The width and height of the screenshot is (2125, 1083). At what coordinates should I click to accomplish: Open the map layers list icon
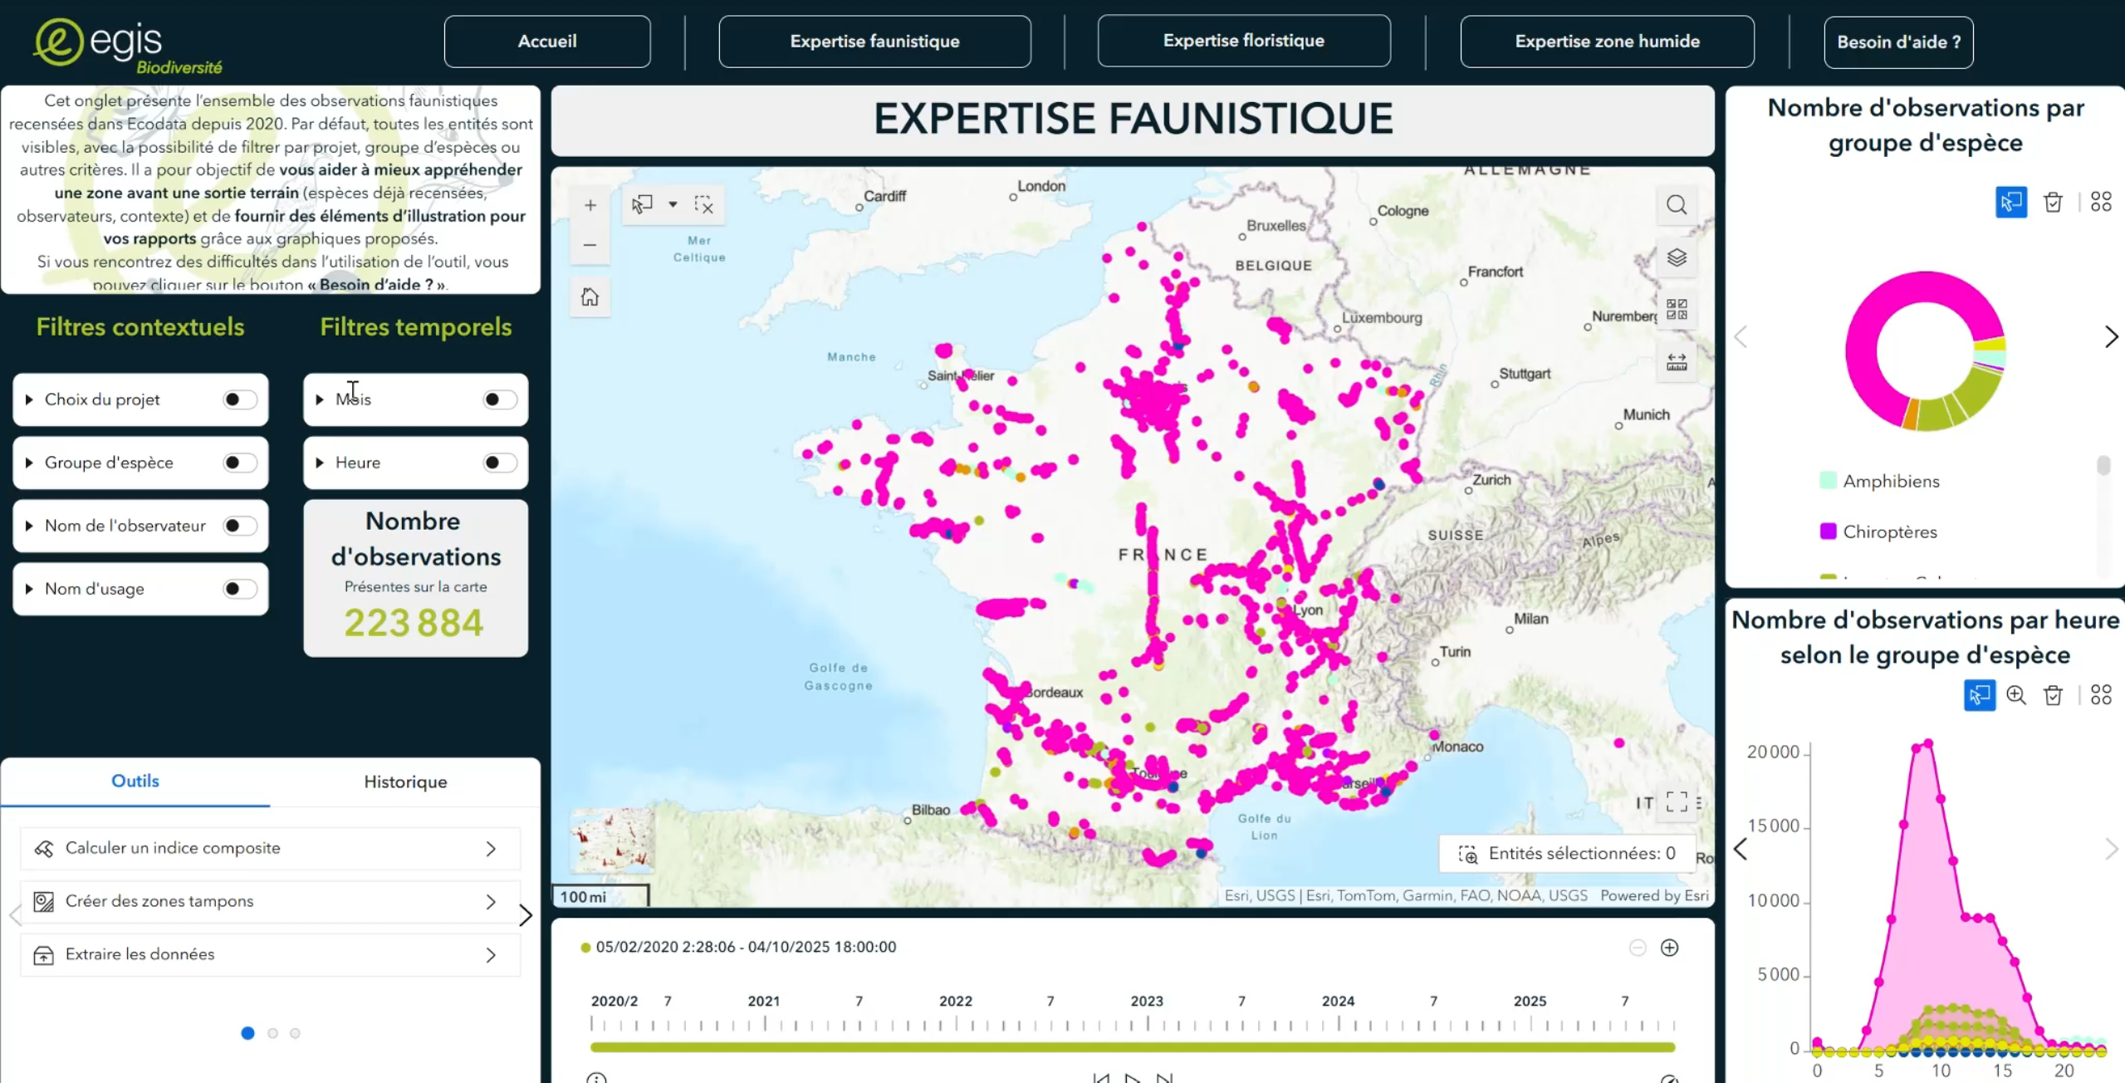(1676, 257)
